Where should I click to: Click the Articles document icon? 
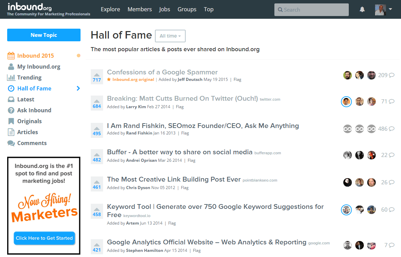(11, 132)
